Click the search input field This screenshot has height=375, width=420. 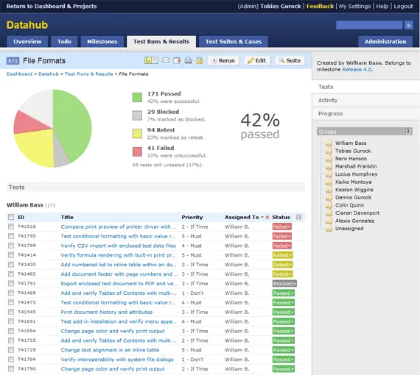coord(369,25)
